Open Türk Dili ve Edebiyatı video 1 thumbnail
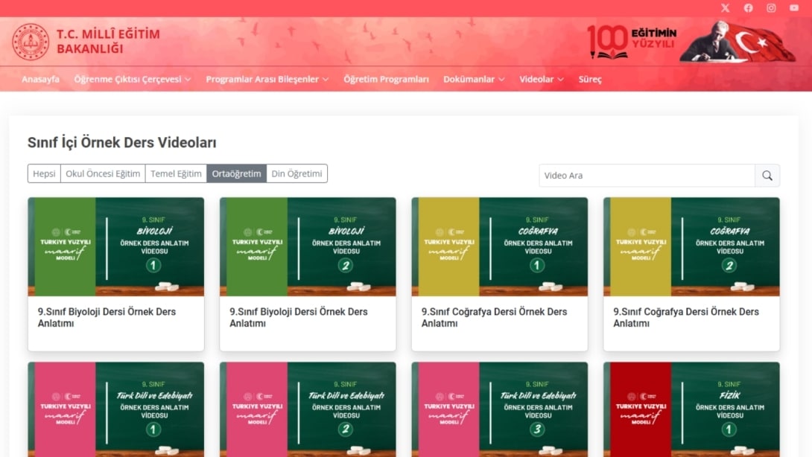 (116, 409)
